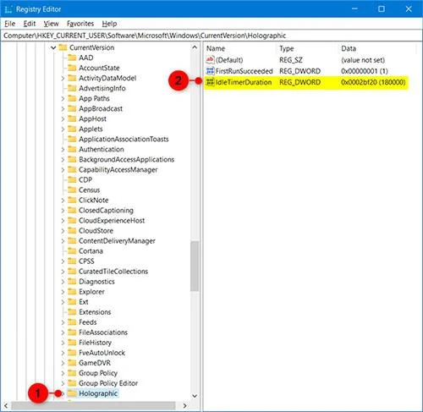Viewport: 423px width, 412px height.
Task: Select the AdvertisingInfo folder icon
Action: click(x=72, y=88)
